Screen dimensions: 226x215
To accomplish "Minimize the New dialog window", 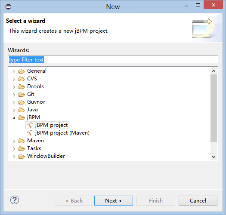I will pyautogui.click(x=186, y=6).
